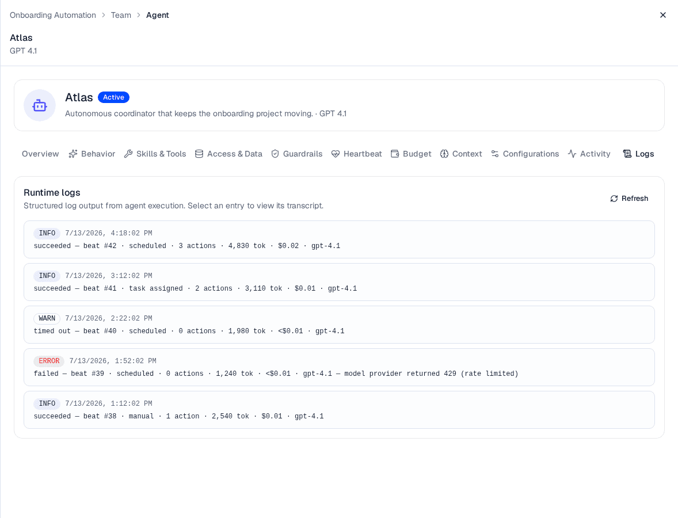The width and height of the screenshot is (678, 518).
Task: Open the Overview tab
Action: coord(40,154)
